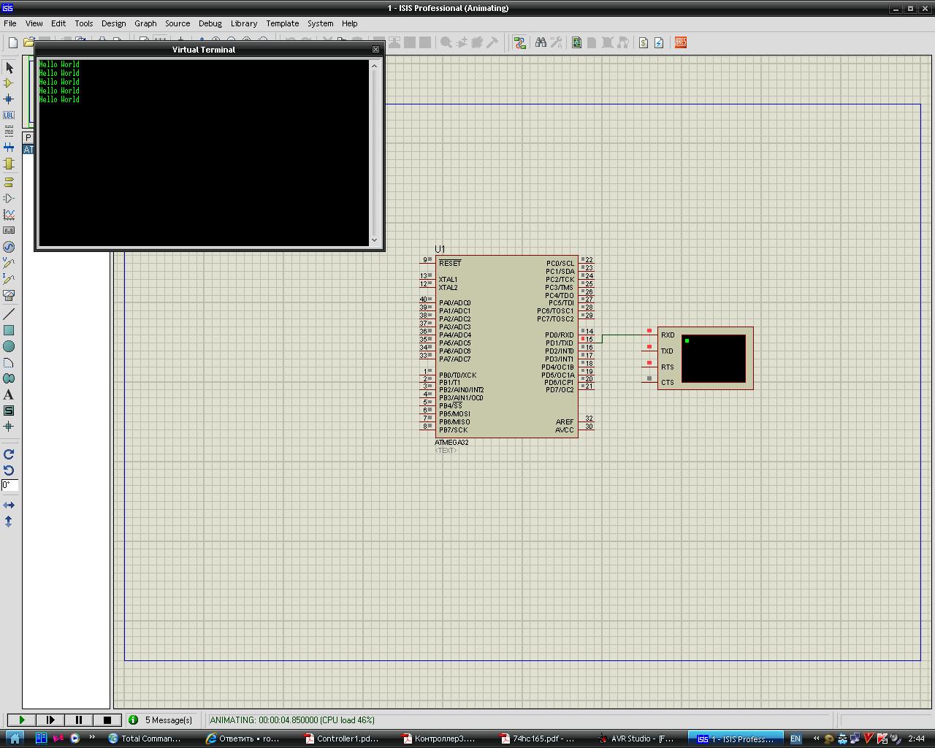935x748 pixels.
Task: Toggle the wire autorouter button
Action: (x=519, y=42)
